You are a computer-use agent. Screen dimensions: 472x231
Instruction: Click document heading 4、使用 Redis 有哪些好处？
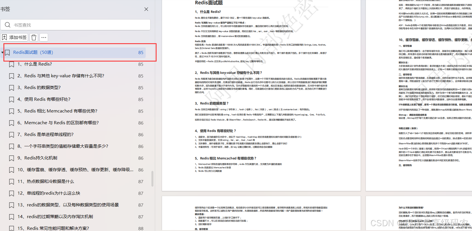[x=216, y=131]
